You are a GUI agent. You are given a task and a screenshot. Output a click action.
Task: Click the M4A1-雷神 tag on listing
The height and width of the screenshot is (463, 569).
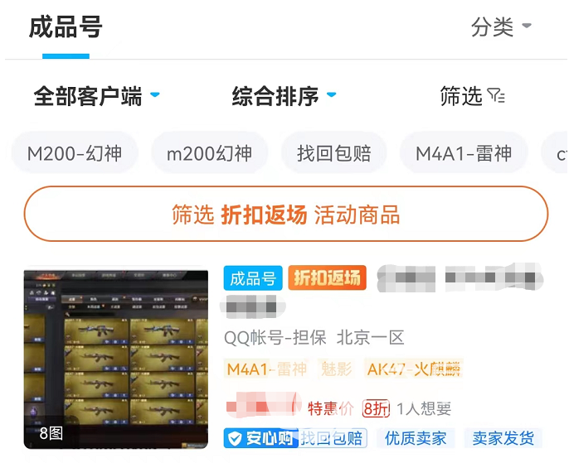(x=267, y=369)
